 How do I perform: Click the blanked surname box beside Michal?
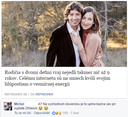click(31, 104)
